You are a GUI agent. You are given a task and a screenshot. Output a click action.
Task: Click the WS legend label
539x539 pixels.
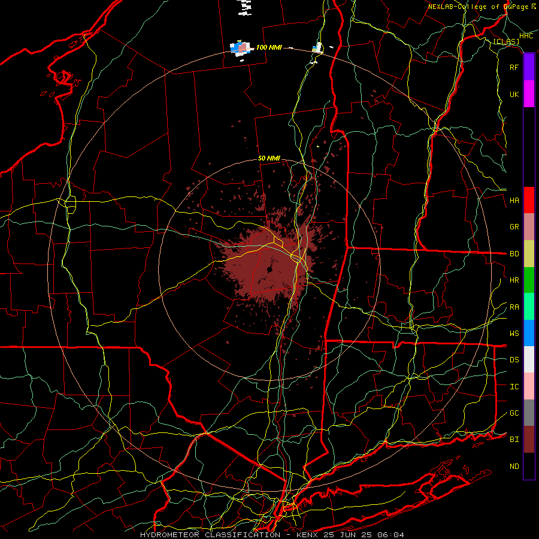tap(514, 334)
